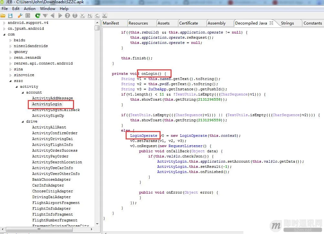Switch to the Assembly tab
This screenshot has width=324, height=234.
coord(216,23)
